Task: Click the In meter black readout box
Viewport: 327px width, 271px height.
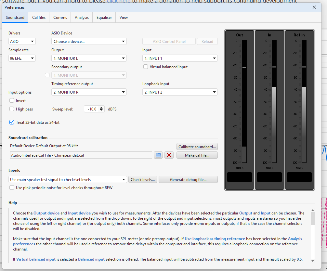Action: (x=269, y=177)
